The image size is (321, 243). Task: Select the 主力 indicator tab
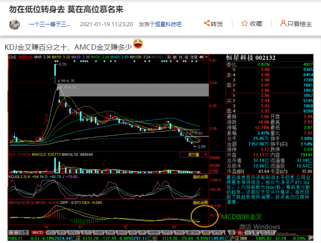(86, 232)
